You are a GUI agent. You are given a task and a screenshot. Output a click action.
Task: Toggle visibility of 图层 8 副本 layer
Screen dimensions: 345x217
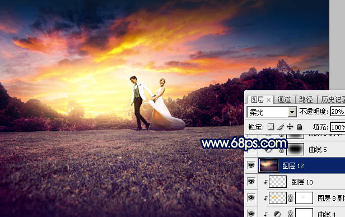tap(251, 197)
